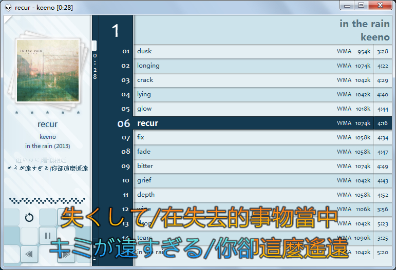Screen dimensions: 396x270
Task: Click WMA 1090k on track 14 row
Action: [x=353, y=238]
